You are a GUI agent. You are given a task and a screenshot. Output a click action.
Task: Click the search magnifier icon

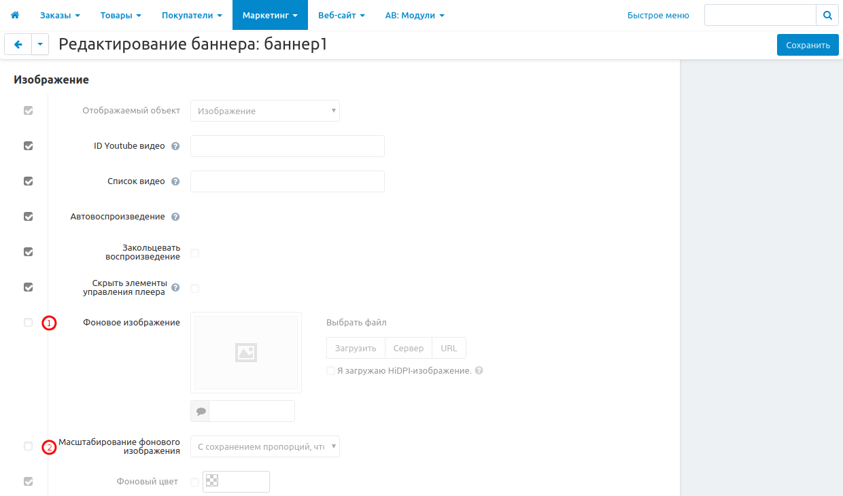(x=827, y=15)
